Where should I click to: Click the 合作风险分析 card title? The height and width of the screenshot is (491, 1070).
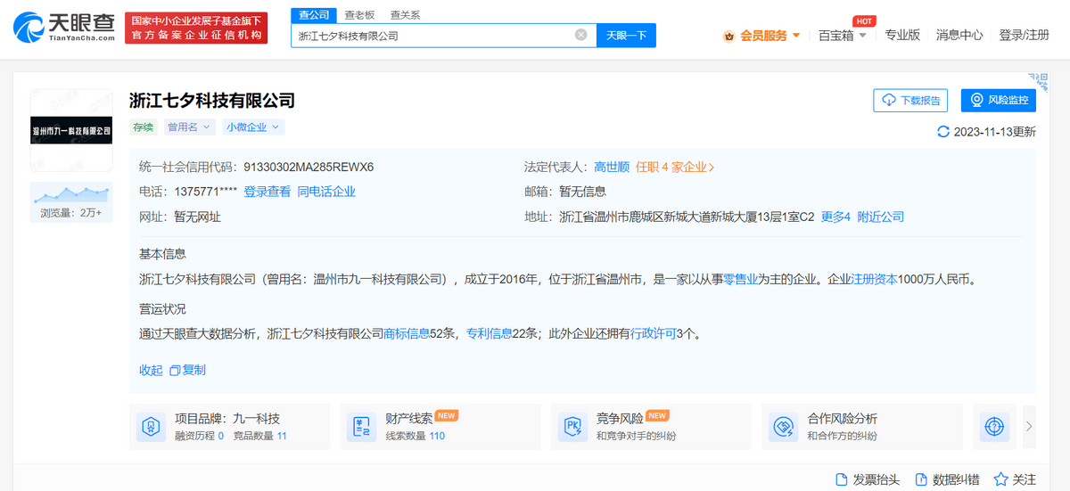[x=842, y=418]
